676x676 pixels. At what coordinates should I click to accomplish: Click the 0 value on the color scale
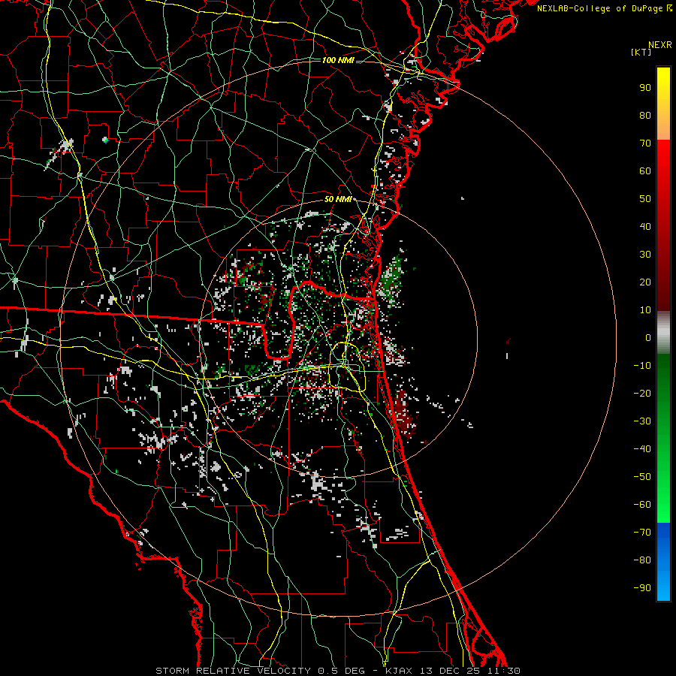(x=648, y=338)
